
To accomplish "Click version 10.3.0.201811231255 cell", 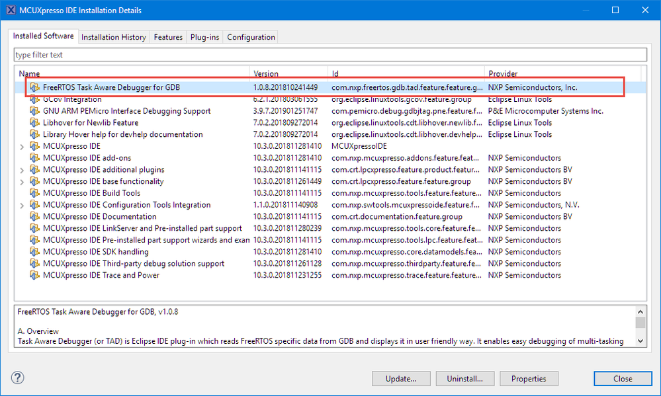I will (x=287, y=275).
